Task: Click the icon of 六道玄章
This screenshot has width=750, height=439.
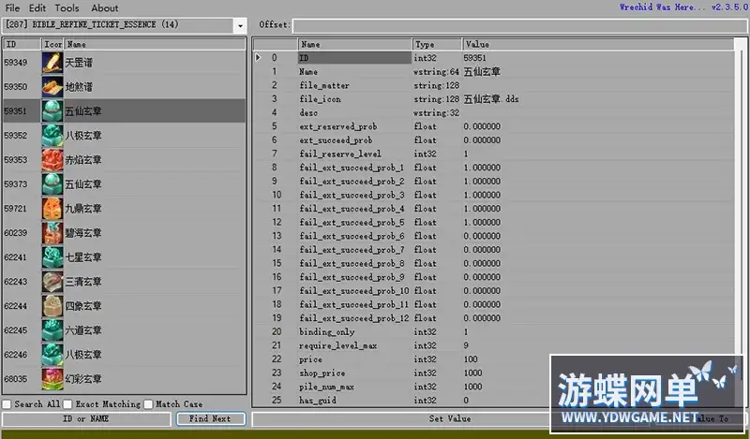Action: point(52,330)
